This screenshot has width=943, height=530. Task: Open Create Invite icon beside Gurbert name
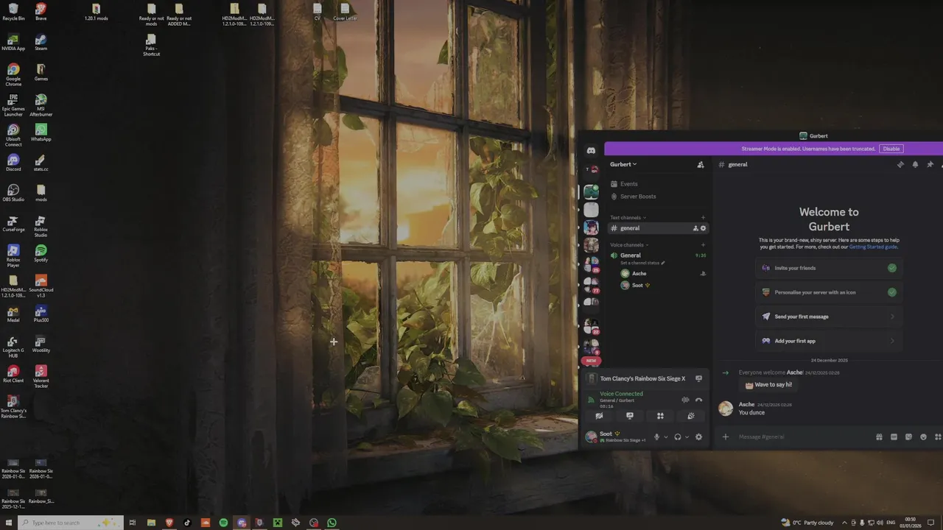click(x=701, y=165)
